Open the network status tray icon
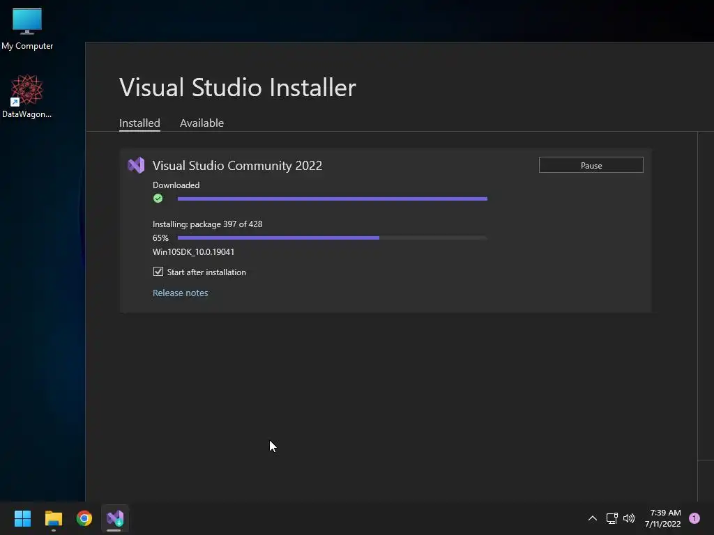The height and width of the screenshot is (535, 714). (x=612, y=518)
